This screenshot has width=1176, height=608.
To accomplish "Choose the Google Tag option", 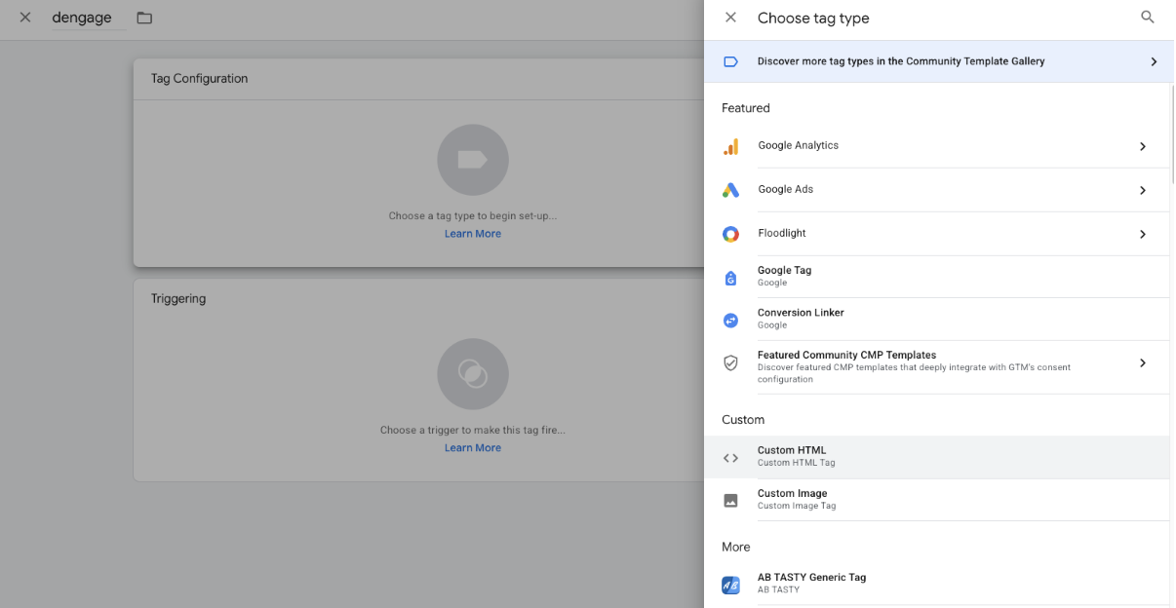I will tap(936, 277).
